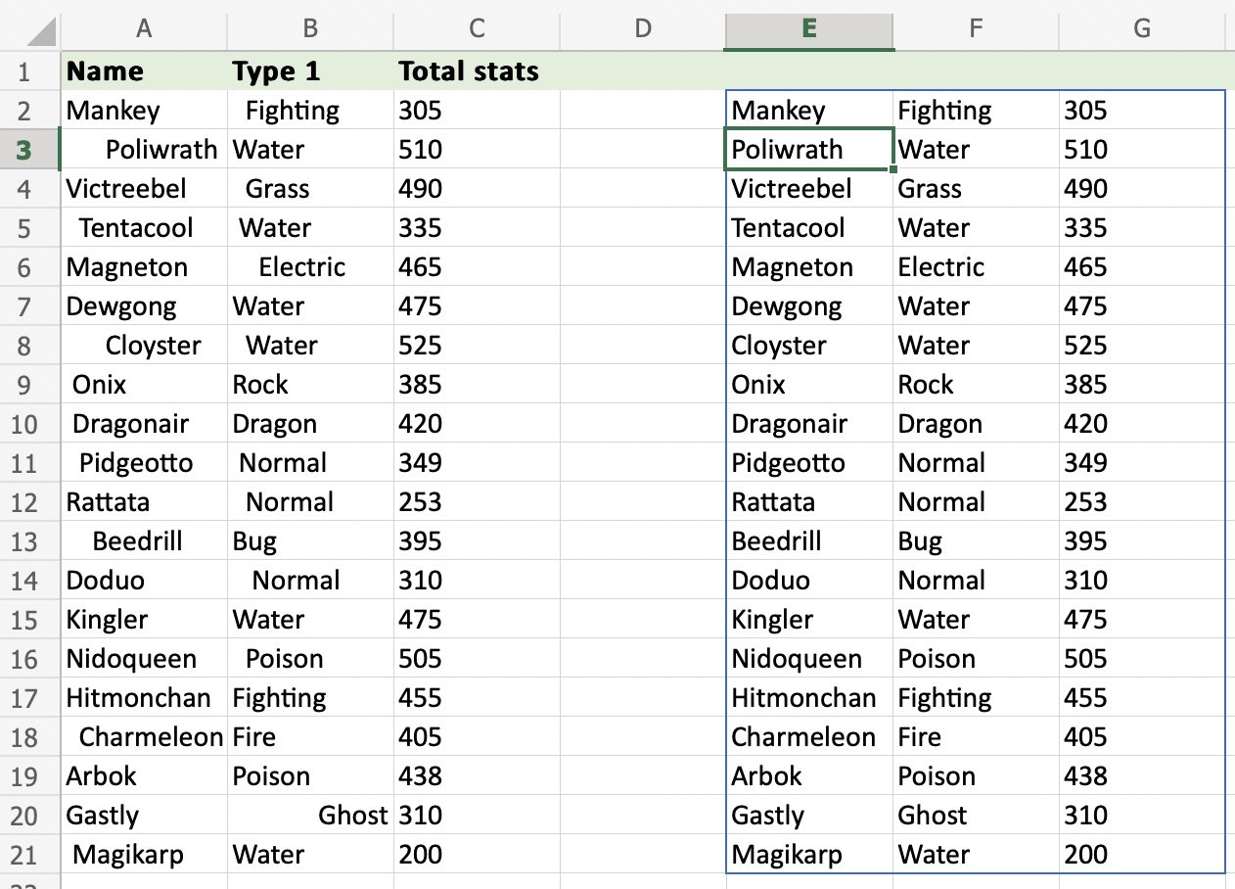Select column A header
Viewport: 1235px width, 889px height.
[x=144, y=29]
